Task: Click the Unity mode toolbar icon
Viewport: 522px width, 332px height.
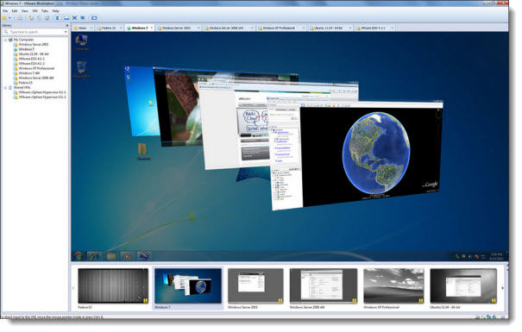Action: (83, 18)
